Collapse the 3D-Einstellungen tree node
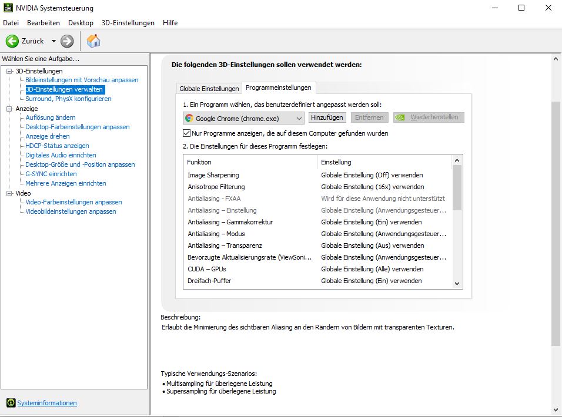The height and width of the screenshot is (417, 562). point(8,70)
